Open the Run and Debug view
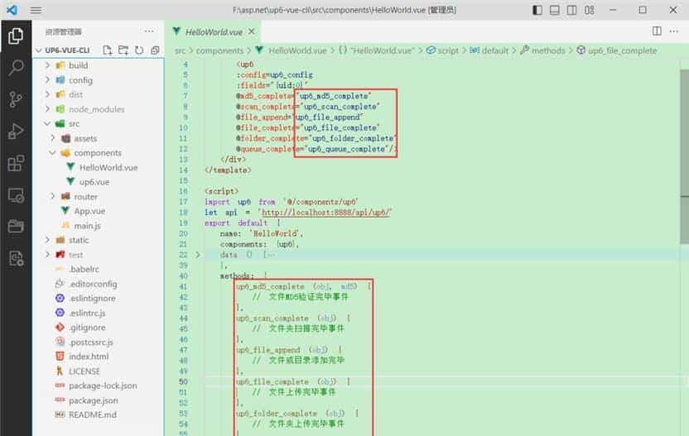Screen dimensions: 689x436 [x=15, y=132]
